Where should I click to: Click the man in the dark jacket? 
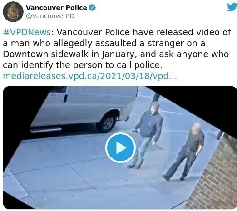point(148,135)
